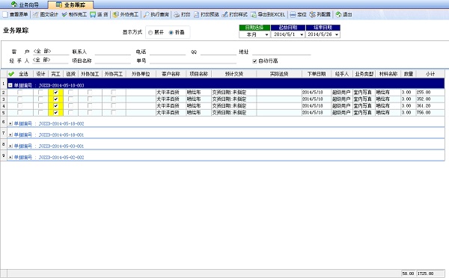Click the 数量 column header

coord(409,74)
